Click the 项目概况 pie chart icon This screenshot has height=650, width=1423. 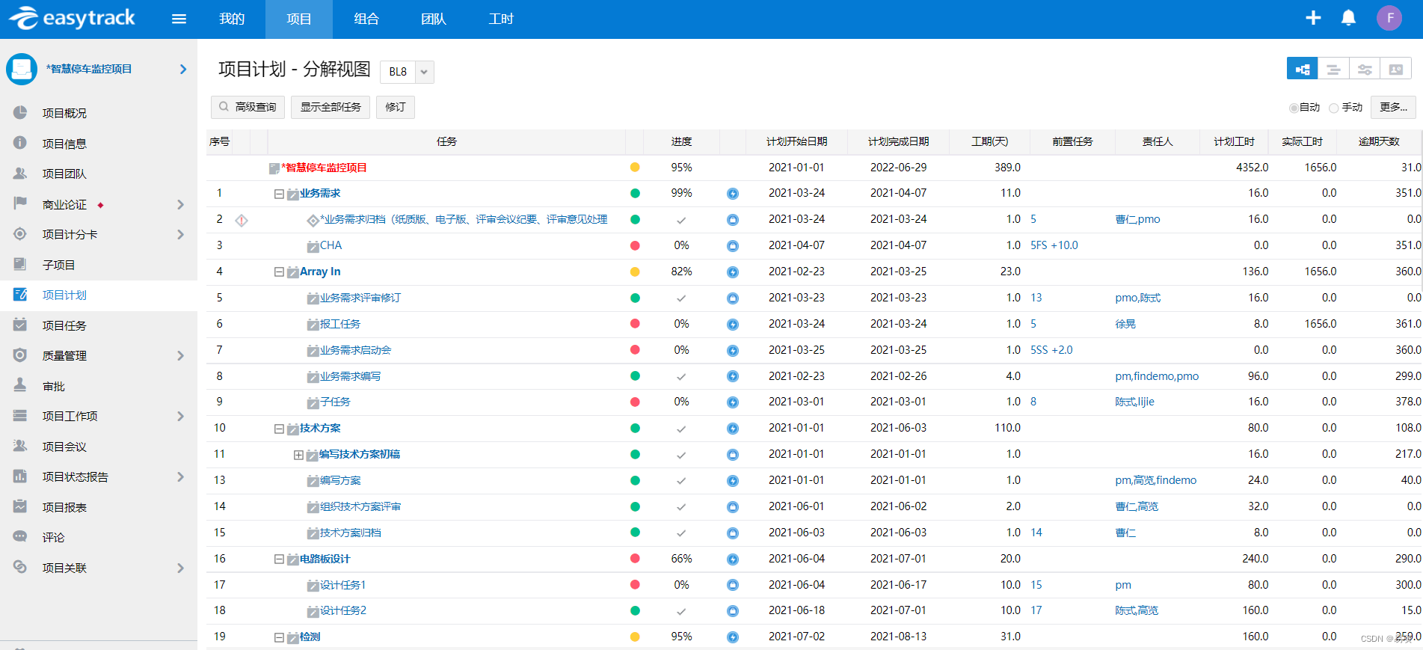[x=20, y=112]
